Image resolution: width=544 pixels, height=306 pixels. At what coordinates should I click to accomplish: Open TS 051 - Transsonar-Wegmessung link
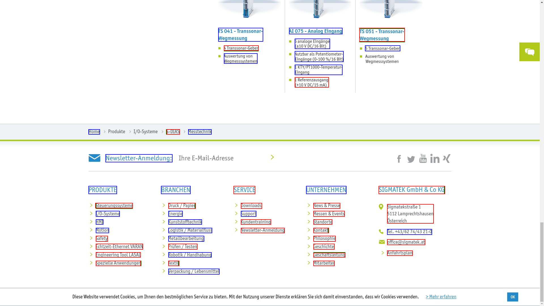click(x=382, y=35)
